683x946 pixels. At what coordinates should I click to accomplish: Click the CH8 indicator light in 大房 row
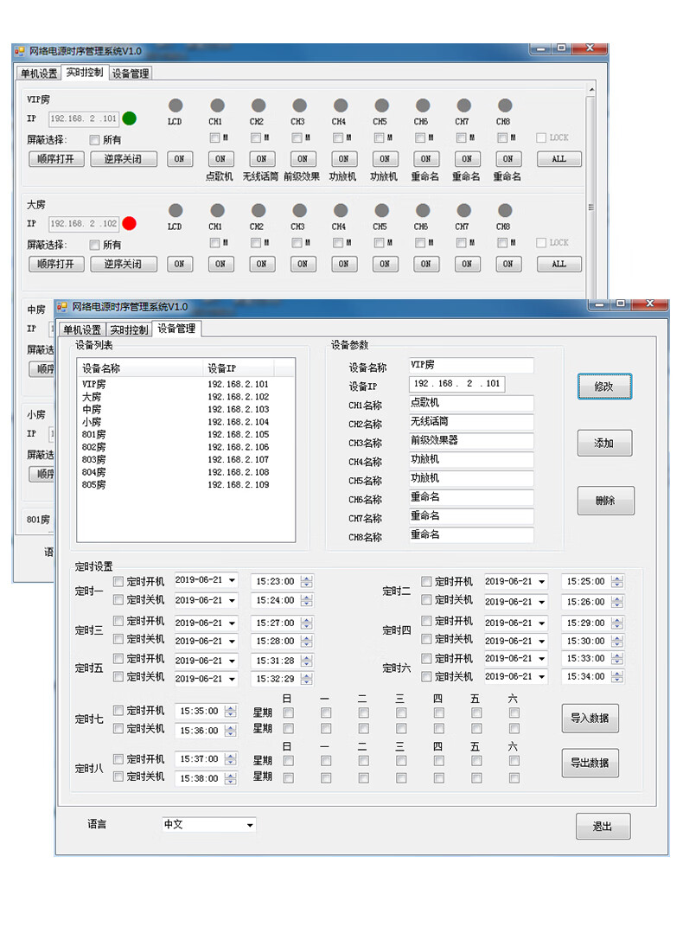[505, 210]
